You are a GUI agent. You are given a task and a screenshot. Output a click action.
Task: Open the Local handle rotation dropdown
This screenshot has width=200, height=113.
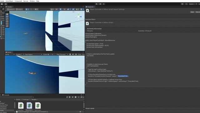pyautogui.click(x=19, y=9)
